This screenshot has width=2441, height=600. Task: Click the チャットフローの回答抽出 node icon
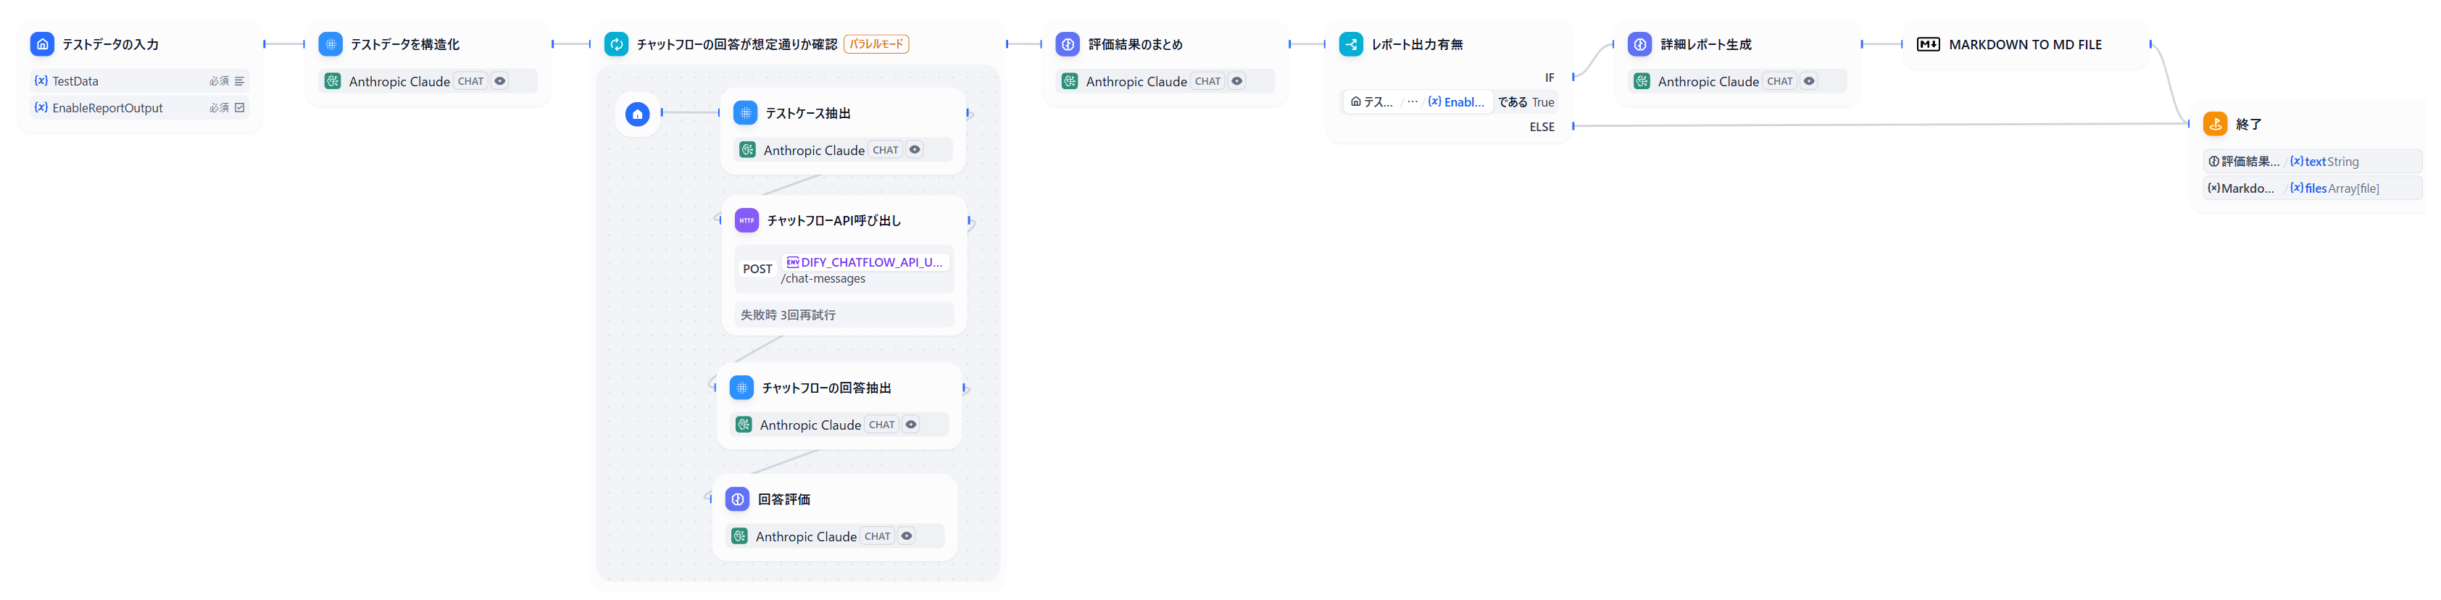point(742,388)
